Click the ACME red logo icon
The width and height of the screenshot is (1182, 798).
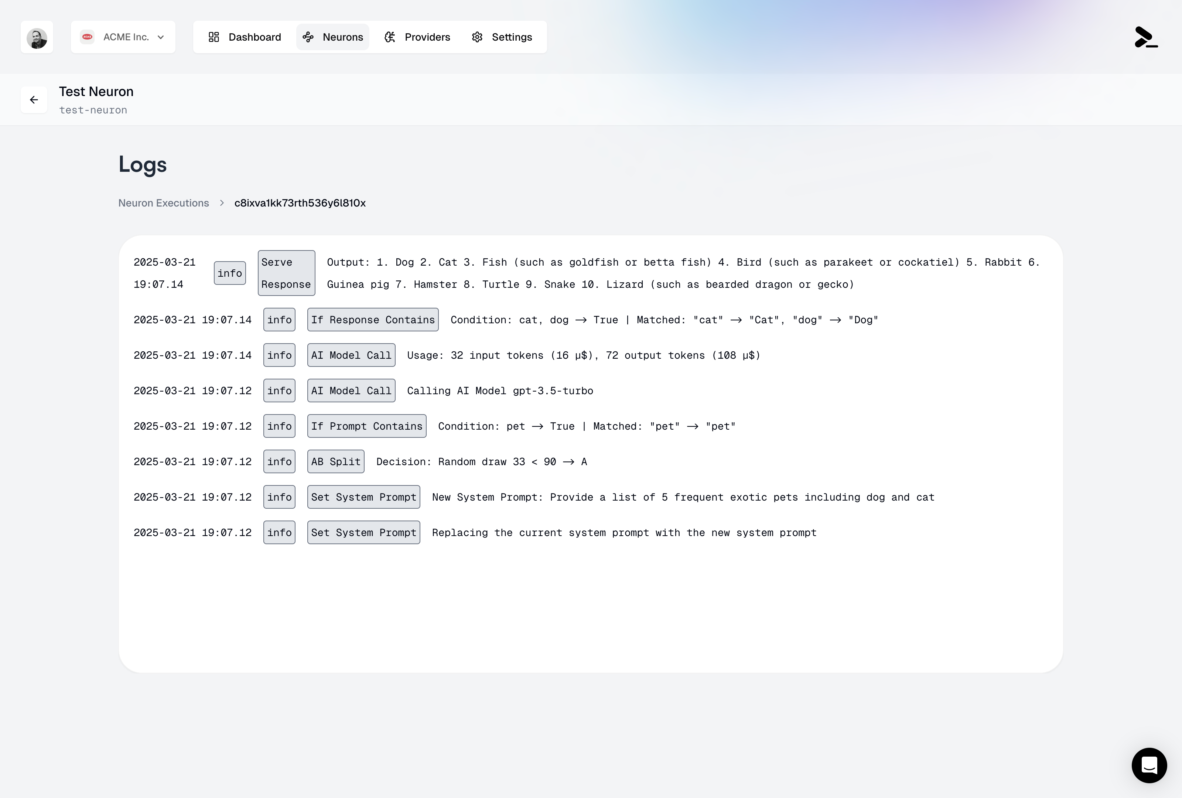88,37
